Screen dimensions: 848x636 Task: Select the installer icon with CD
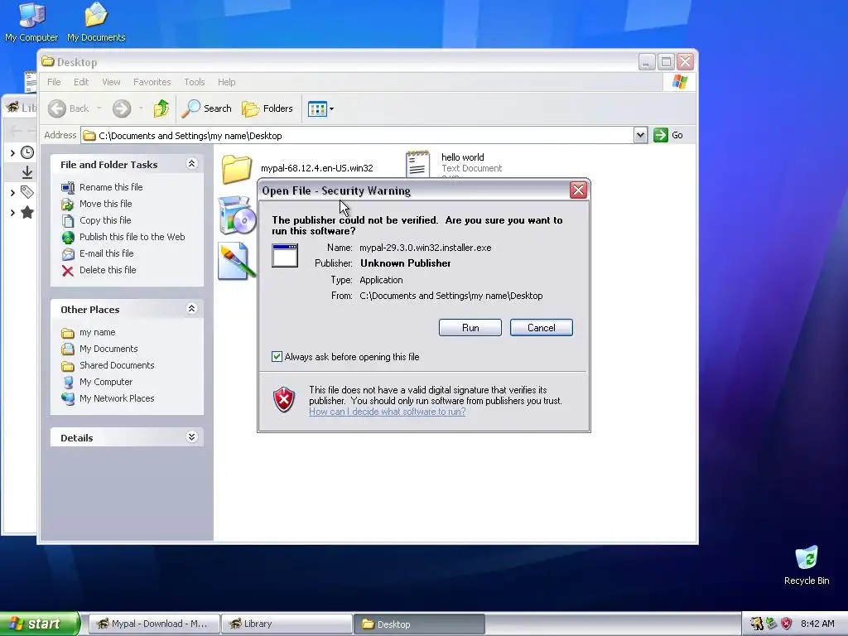(237, 215)
